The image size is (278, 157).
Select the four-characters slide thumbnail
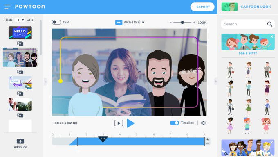[20, 57]
